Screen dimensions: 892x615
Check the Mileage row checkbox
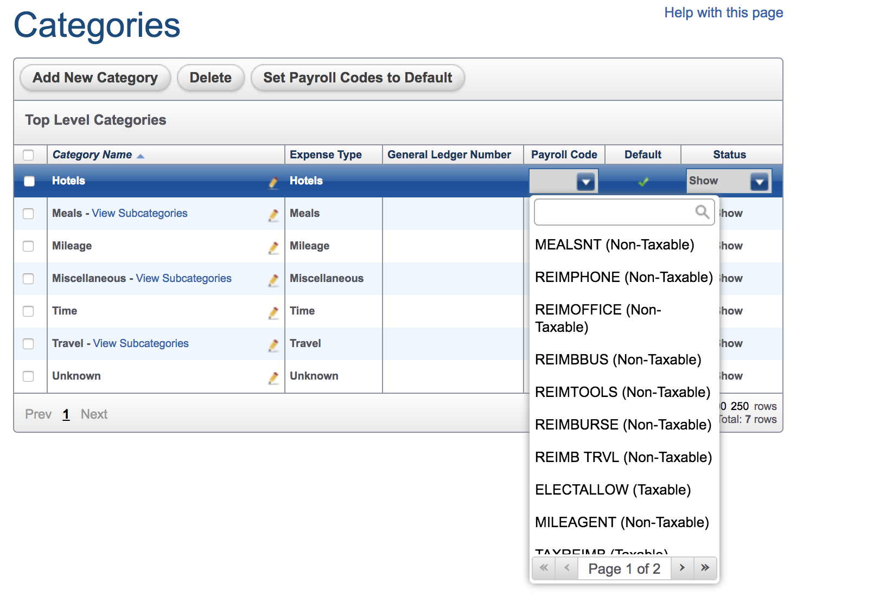click(28, 246)
